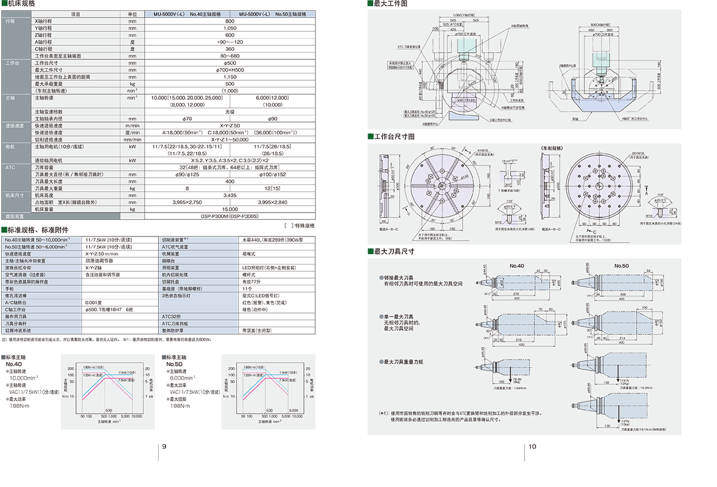Click the MU-5000V No.50主轴规格 column header

(273, 13)
